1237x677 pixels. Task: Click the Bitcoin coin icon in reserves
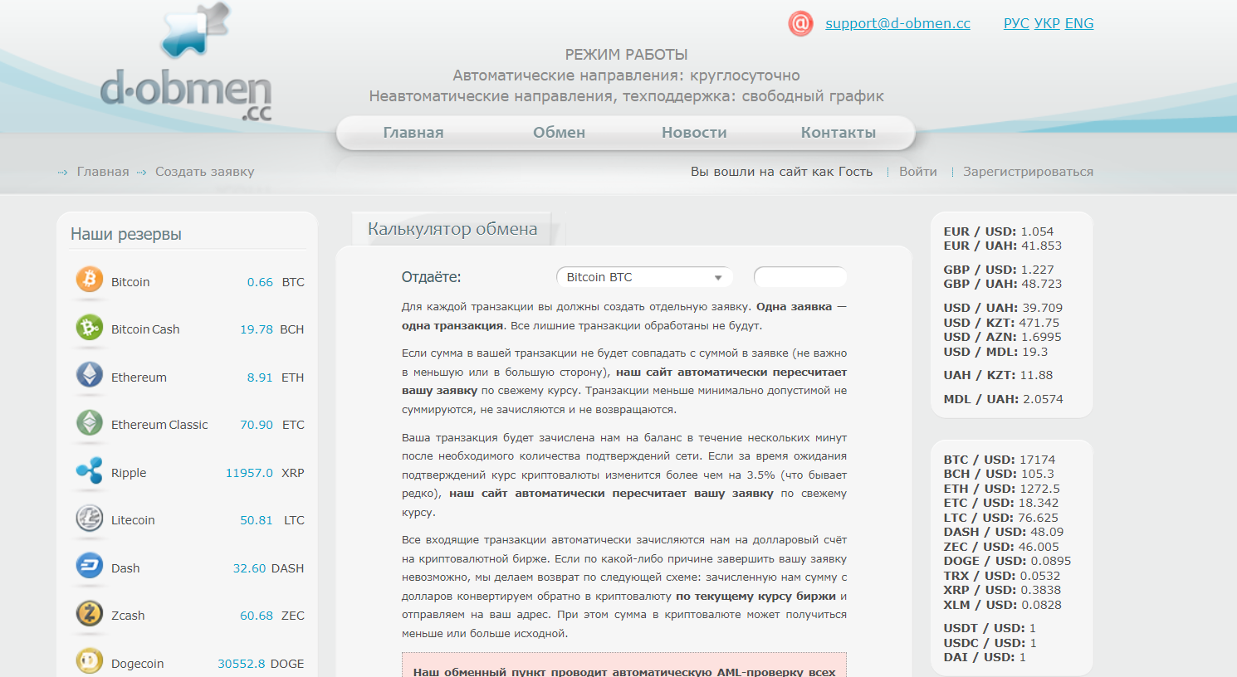click(90, 280)
